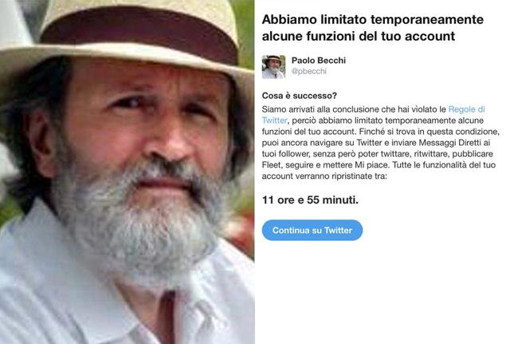Click the @pbecchi handle
Image resolution: width=510 pixels, height=344 pixels.
click(x=308, y=71)
